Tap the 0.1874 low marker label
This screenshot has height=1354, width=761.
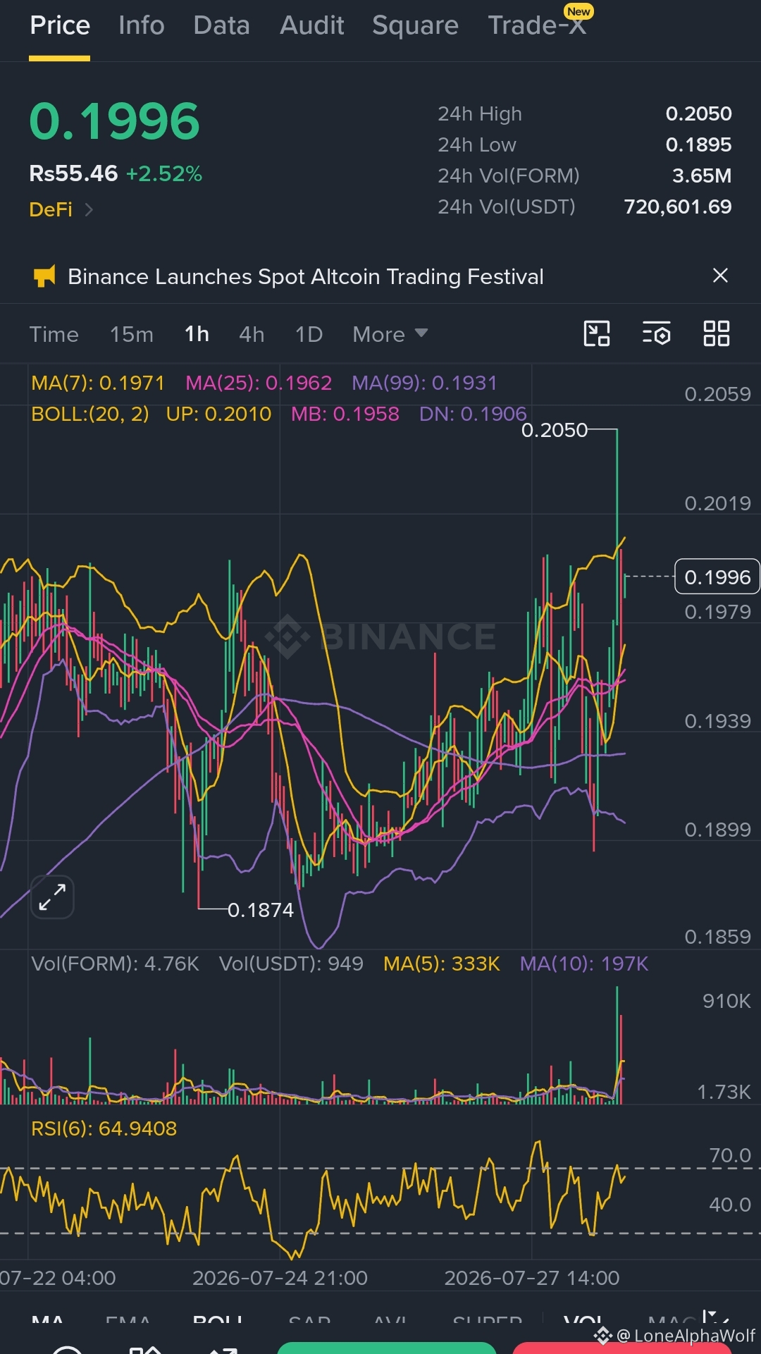(261, 910)
